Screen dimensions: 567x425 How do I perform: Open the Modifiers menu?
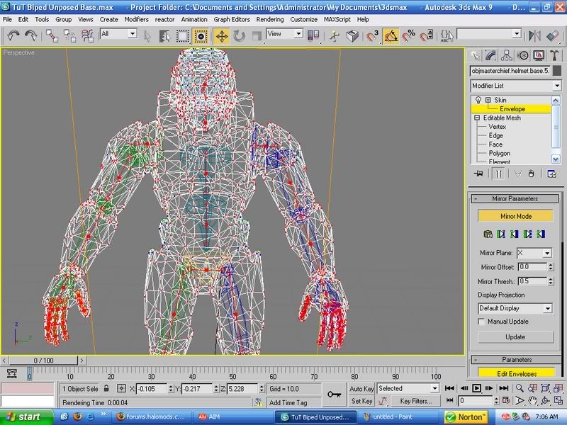tap(136, 20)
